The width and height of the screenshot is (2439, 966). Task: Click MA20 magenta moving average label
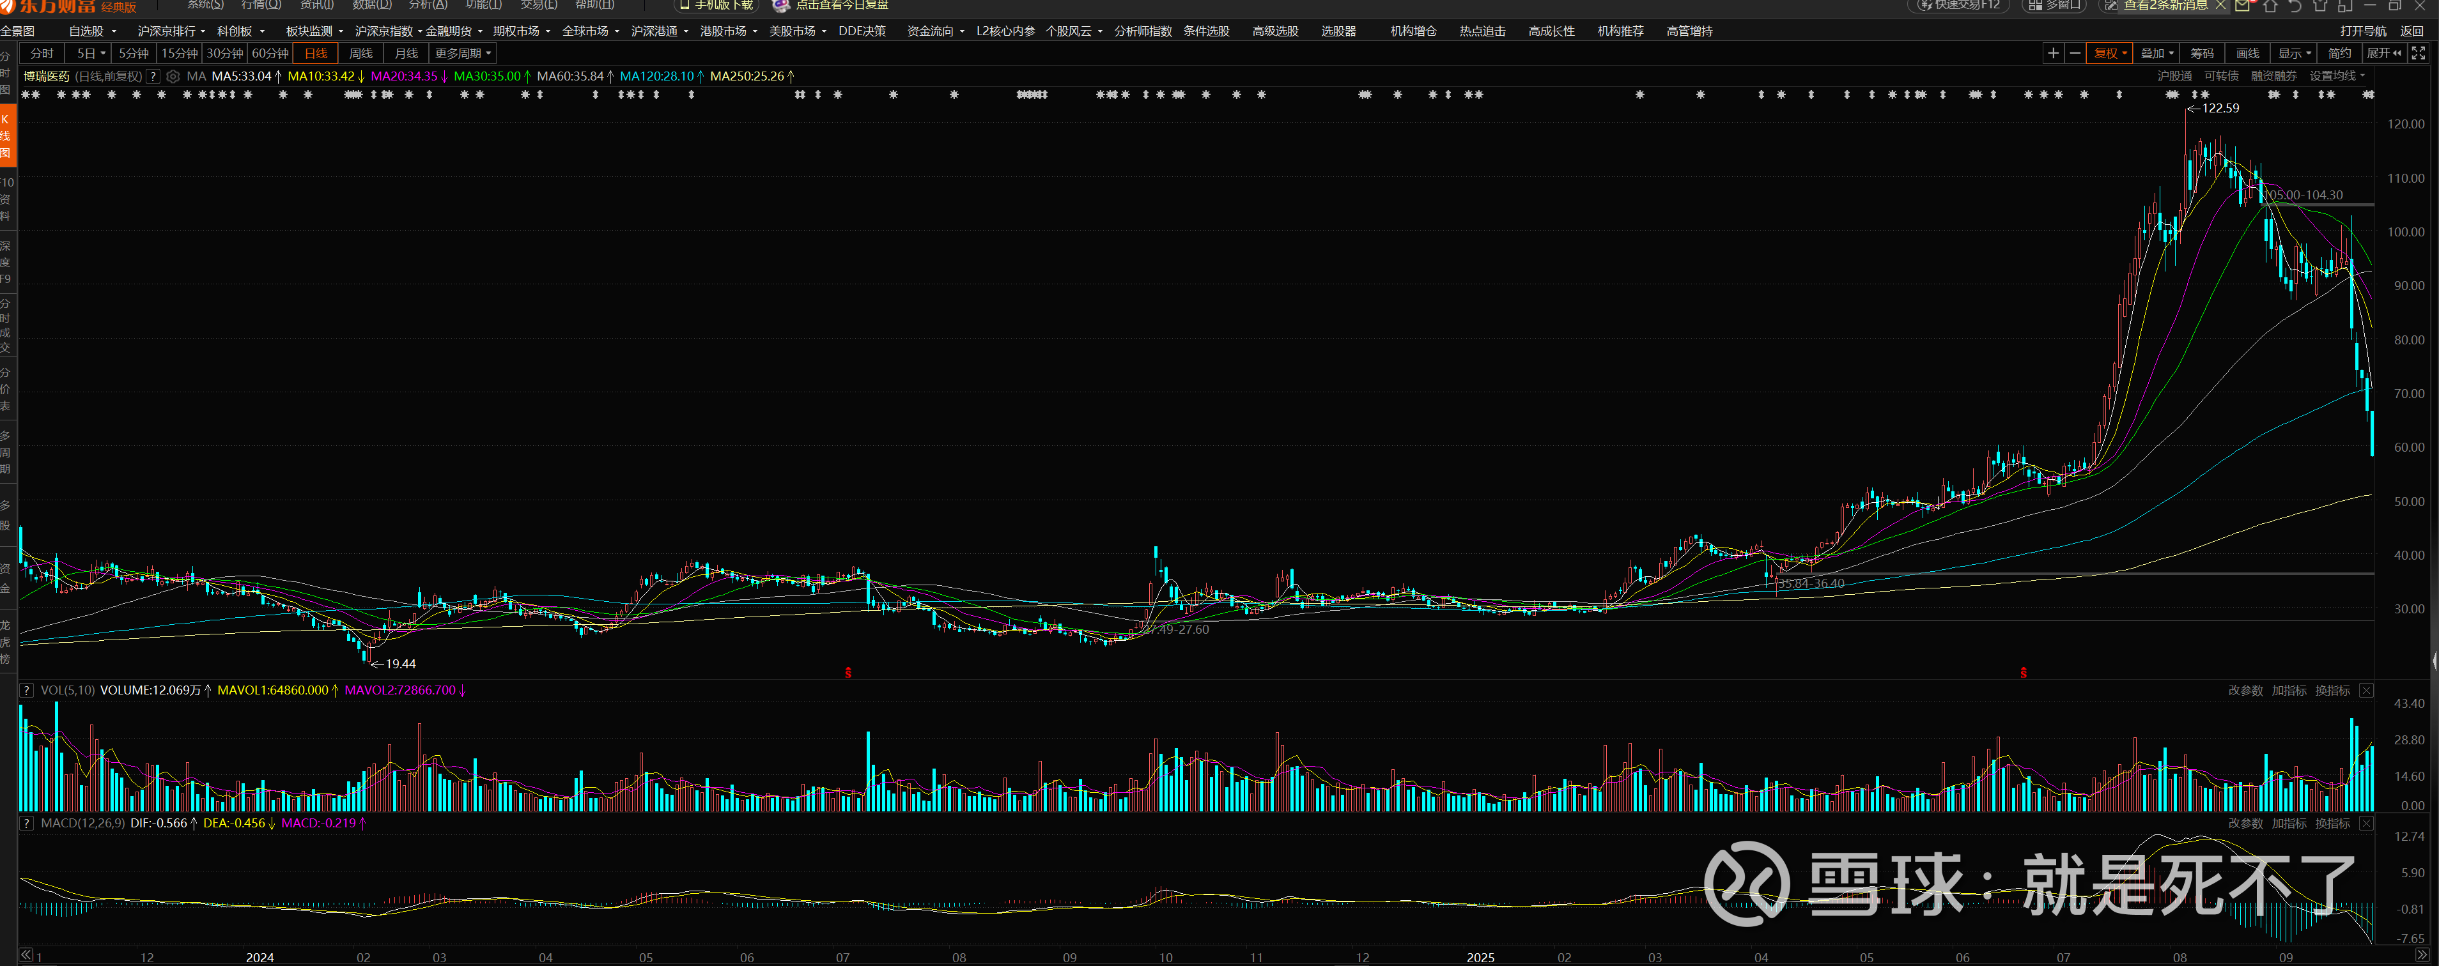(x=403, y=75)
